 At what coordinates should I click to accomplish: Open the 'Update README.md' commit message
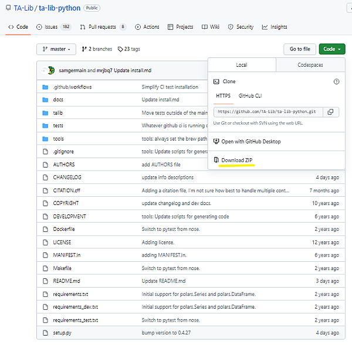click(164, 281)
